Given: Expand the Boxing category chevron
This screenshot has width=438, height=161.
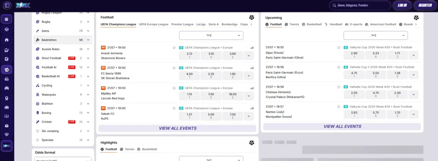Looking at the screenshot, I should (x=88, y=113).
